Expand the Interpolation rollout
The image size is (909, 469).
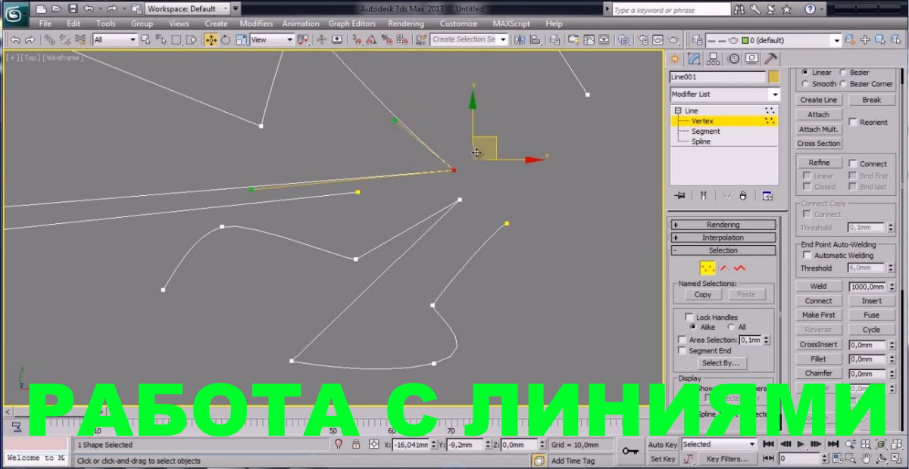click(723, 238)
